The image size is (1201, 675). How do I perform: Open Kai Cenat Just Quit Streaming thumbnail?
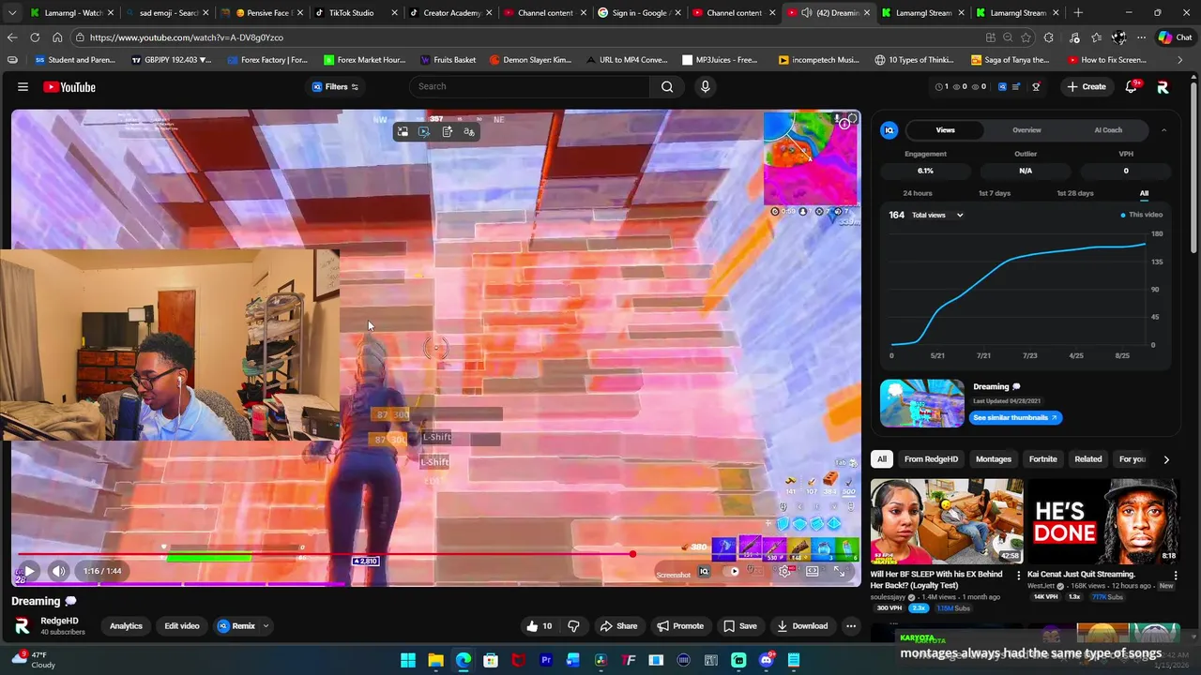click(1102, 521)
